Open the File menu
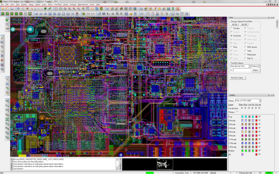This screenshot has width=279, height=174. 2,5
